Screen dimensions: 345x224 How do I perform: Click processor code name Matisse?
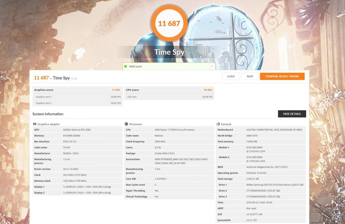coord(159,136)
